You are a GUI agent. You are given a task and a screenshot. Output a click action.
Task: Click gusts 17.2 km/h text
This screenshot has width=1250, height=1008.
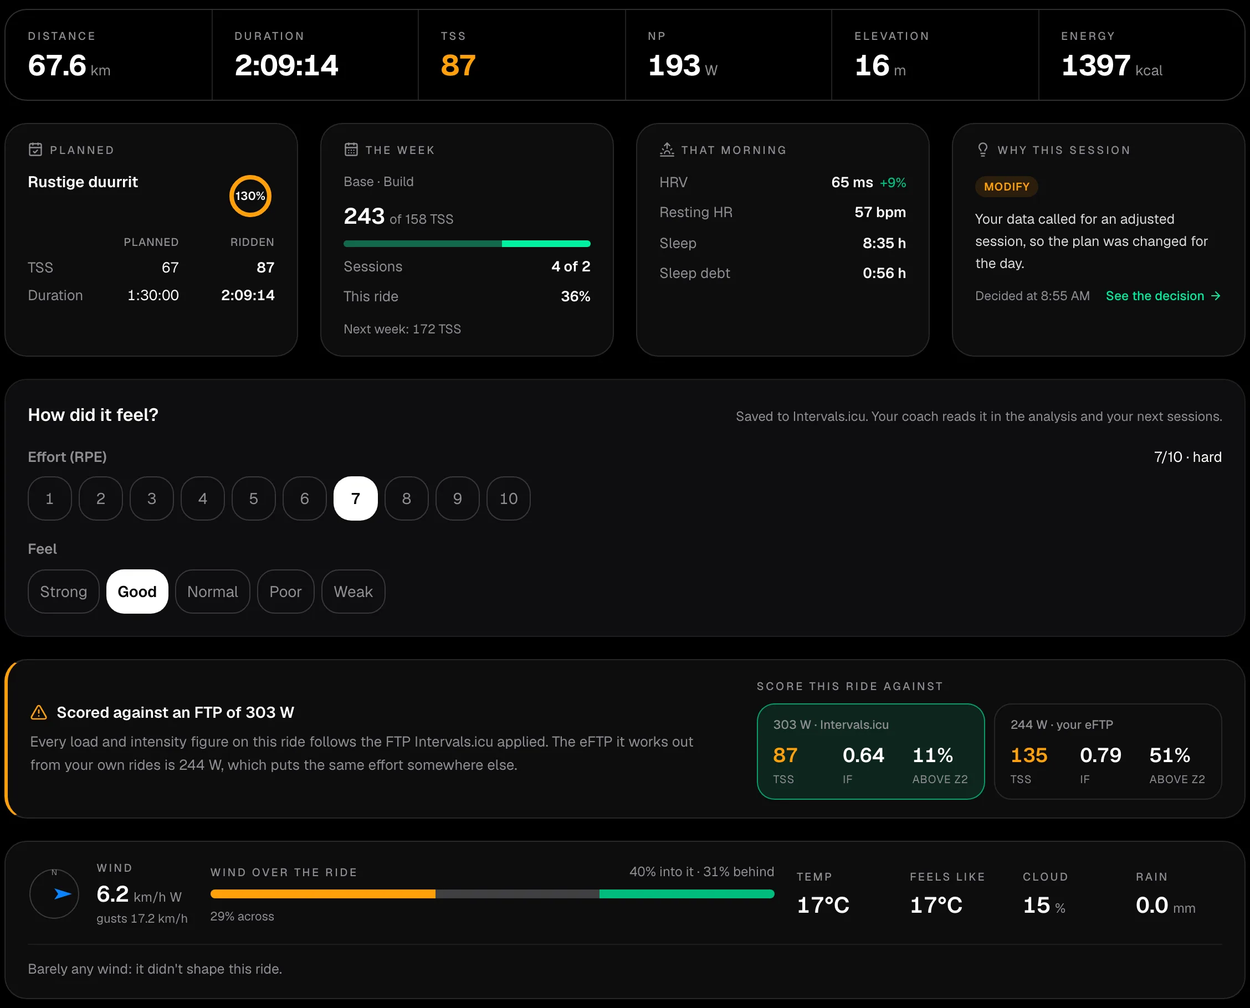142,919
